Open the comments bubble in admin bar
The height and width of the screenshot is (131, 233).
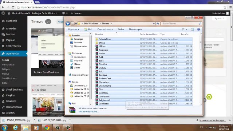(x=64, y=13)
